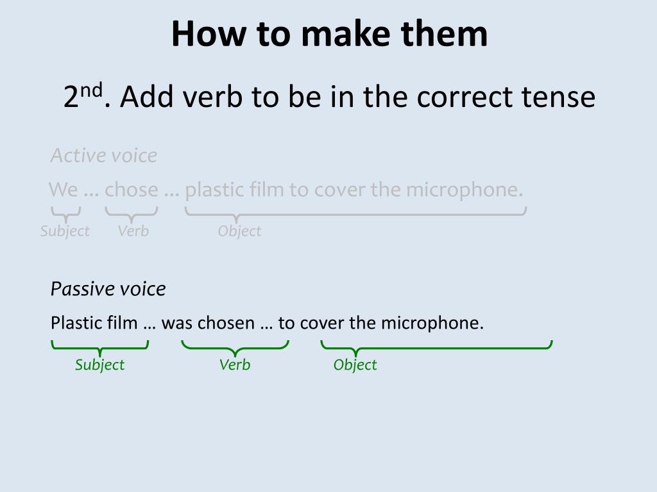Click the green 'Object' label
Image resolution: width=657 pixels, height=492 pixels.
[x=355, y=365]
